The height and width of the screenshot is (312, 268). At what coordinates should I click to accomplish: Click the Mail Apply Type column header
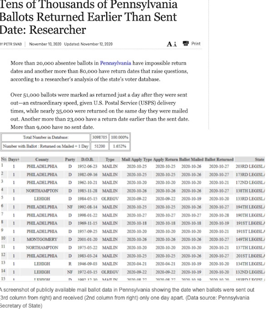click(x=137, y=159)
